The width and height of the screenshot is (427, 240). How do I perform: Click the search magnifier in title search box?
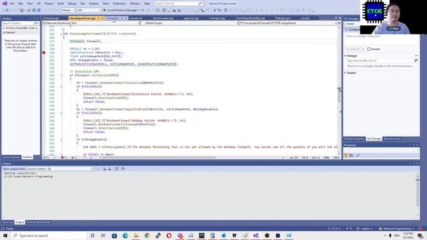coord(200,3)
